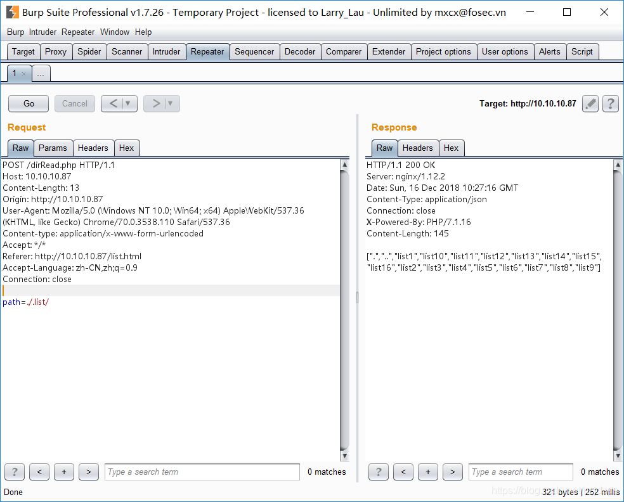Click request search help question icon

tap(15, 472)
